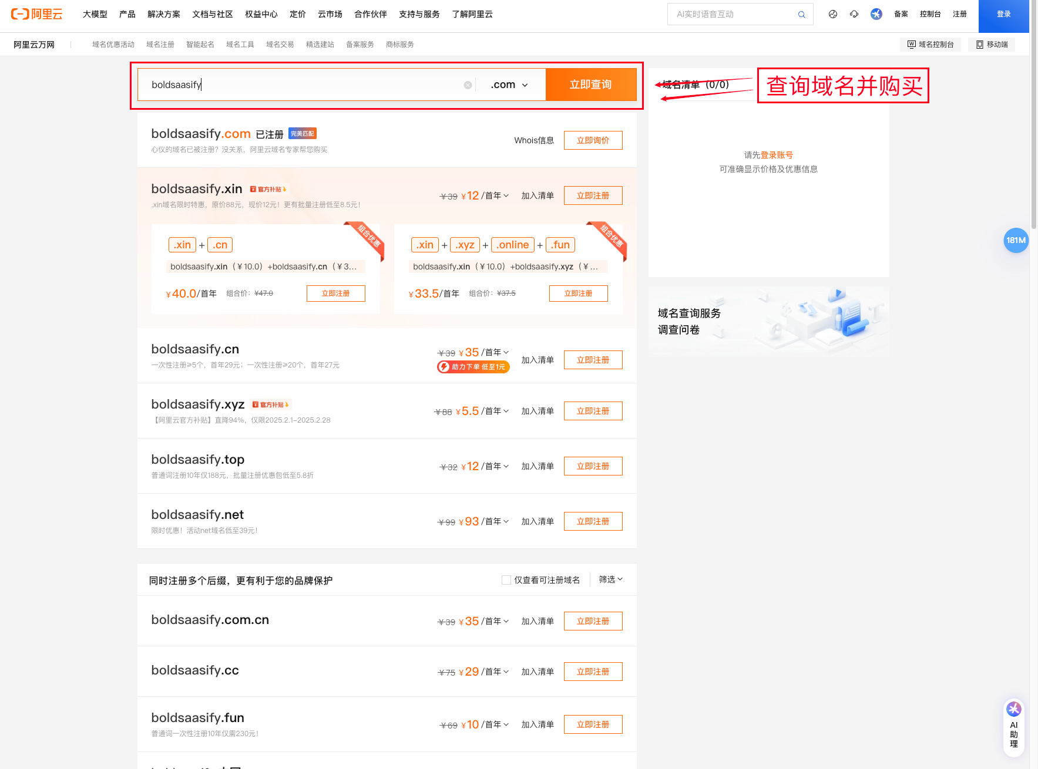The height and width of the screenshot is (769, 1038).
Task: Open the 大模型 top menu
Action: (x=95, y=14)
